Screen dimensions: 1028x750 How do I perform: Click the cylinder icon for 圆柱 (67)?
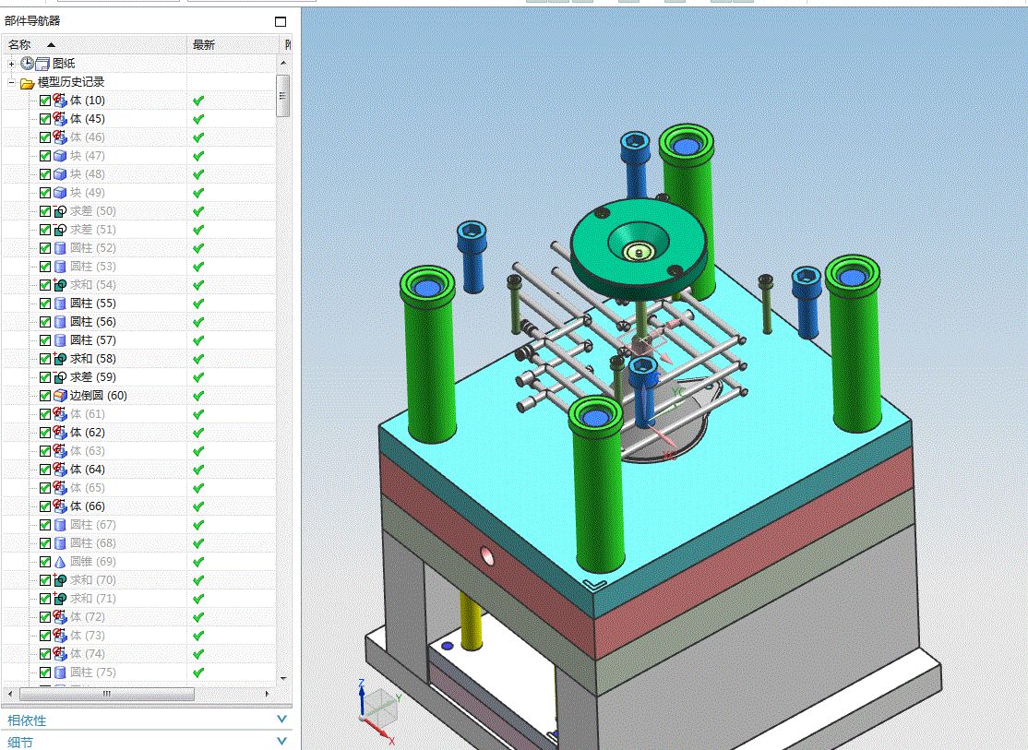point(60,525)
